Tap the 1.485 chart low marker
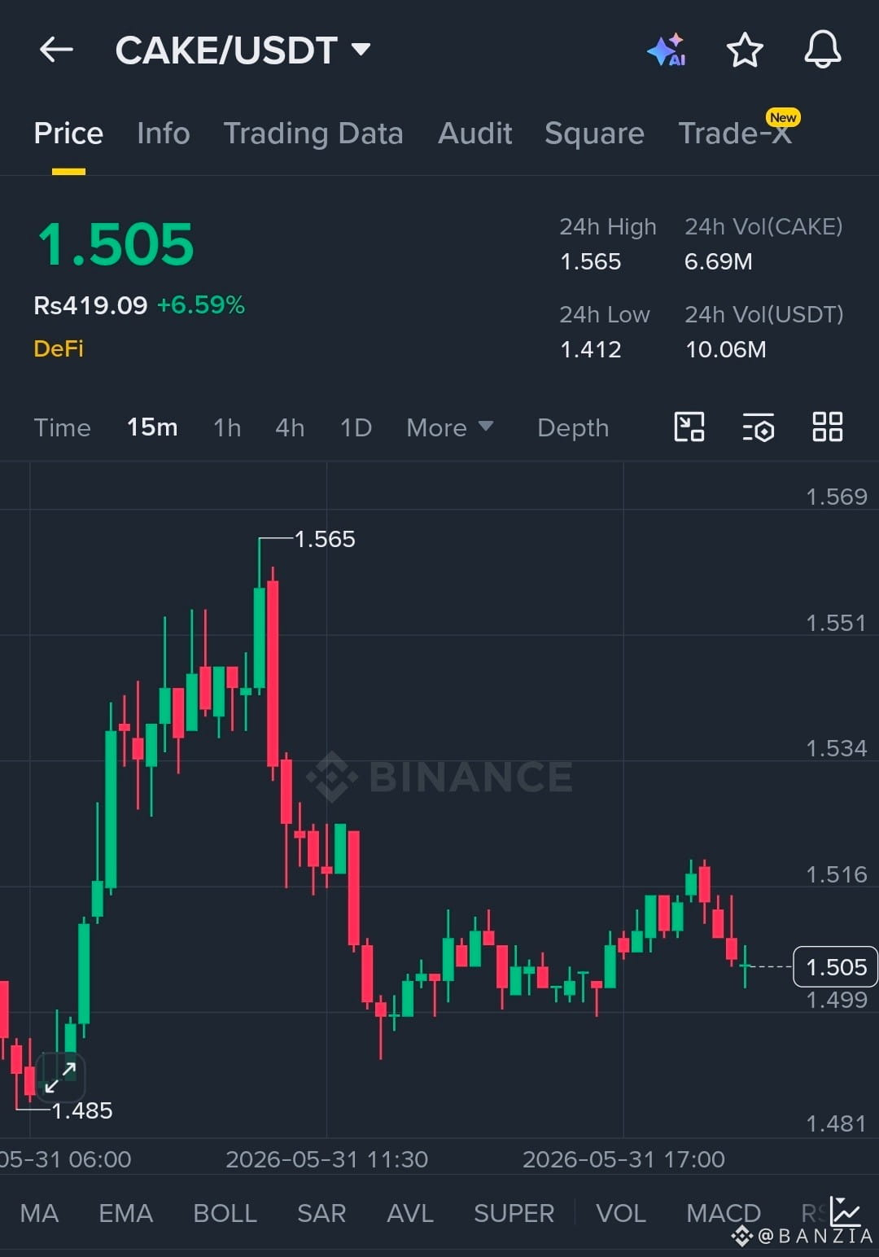Screen dimensions: 879x1257 pos(82,1110)
